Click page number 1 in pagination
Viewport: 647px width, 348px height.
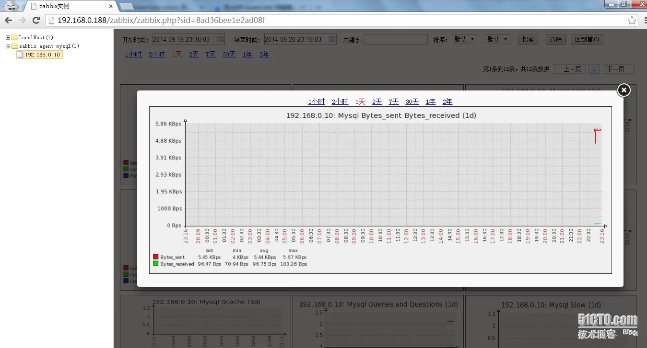click(x=594, y=69)
